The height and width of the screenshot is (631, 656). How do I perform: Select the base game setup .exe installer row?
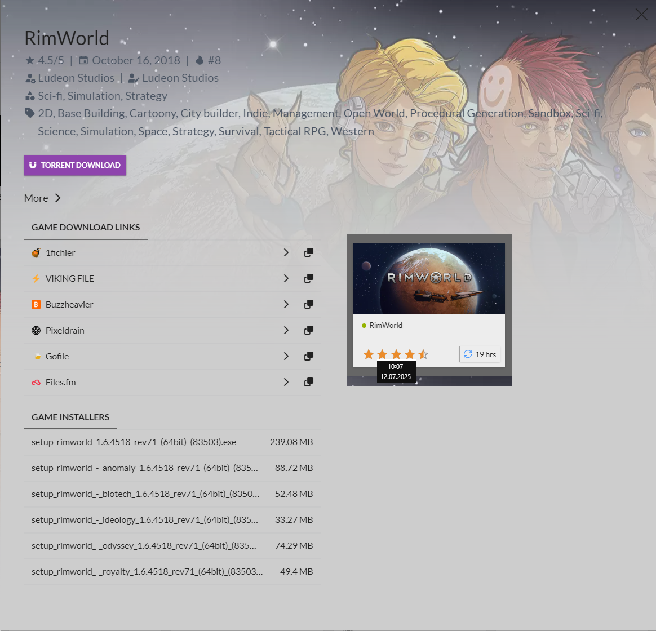click(172, 442)
